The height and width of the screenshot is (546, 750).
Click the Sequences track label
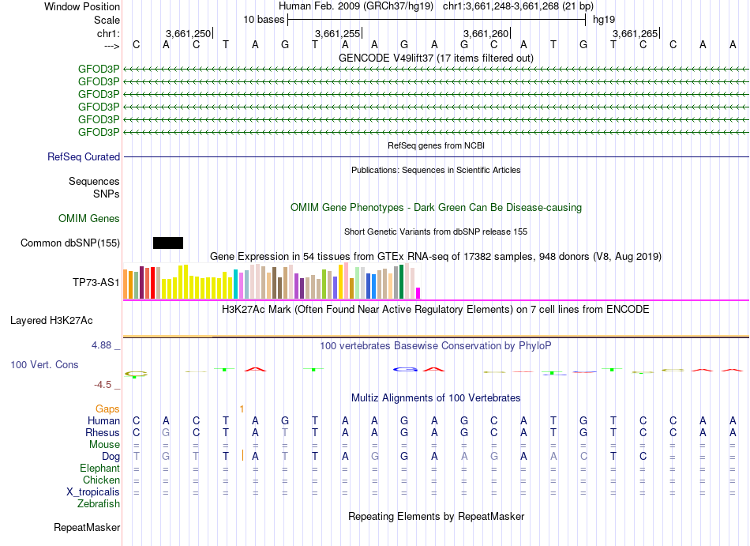pos(94,182)
